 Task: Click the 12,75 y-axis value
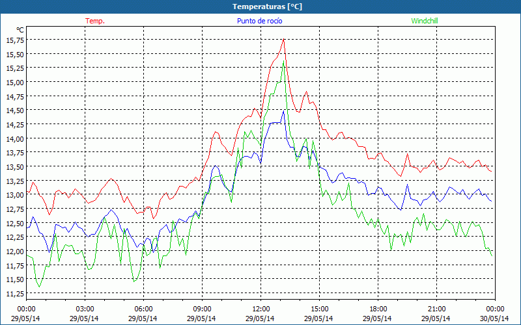point(15,209)
